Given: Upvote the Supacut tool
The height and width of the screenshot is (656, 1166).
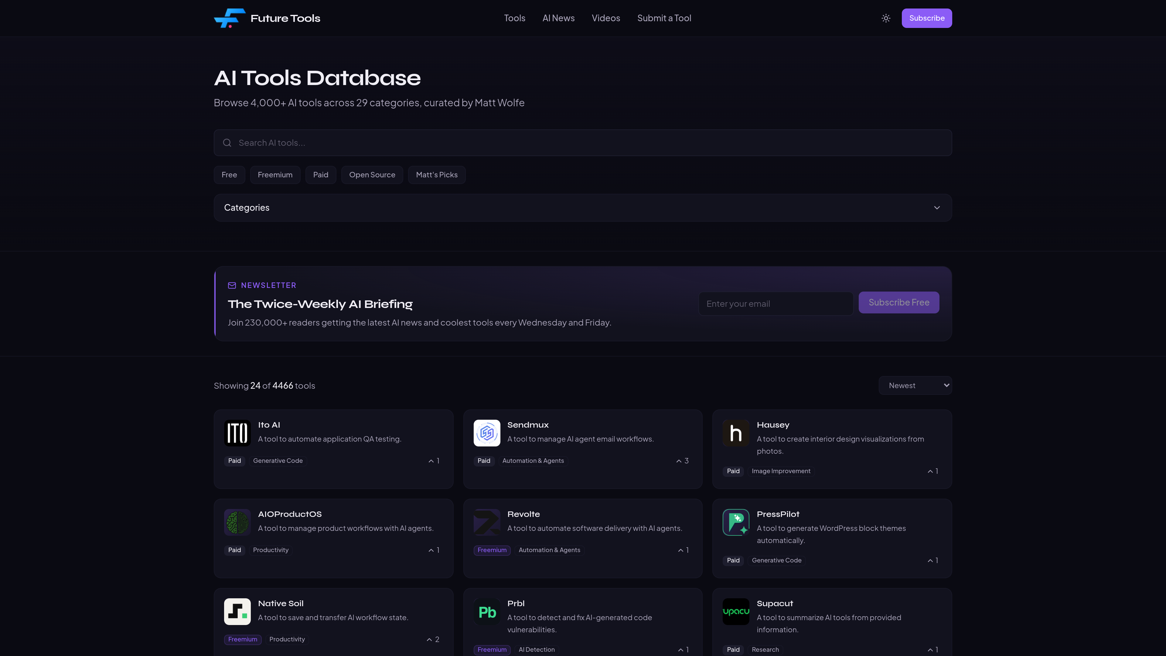Looking at the screenshot, I should click(933, 650).
